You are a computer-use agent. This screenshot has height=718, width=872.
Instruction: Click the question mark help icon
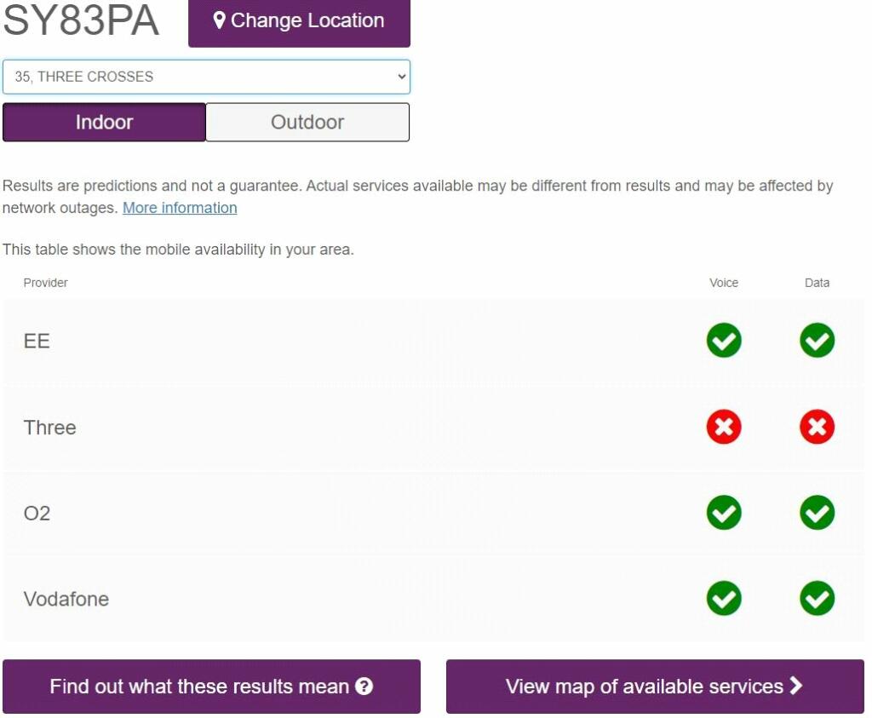point(364,686)
